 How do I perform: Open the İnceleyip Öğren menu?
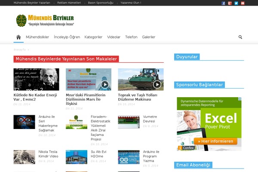[67, 37]
